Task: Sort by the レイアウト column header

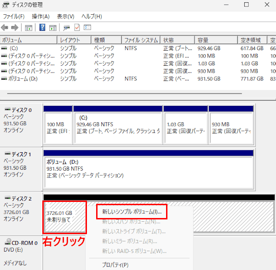Action: (74, 40)
